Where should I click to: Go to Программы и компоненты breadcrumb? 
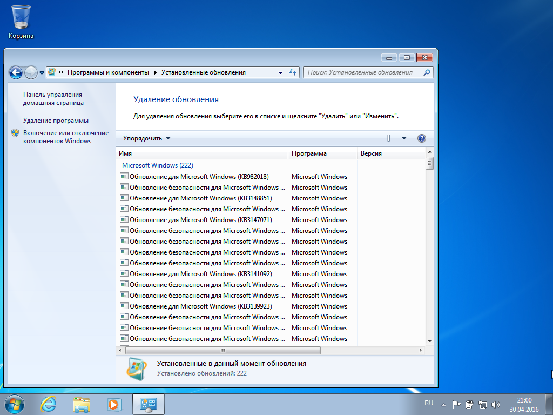click(108, 72)
